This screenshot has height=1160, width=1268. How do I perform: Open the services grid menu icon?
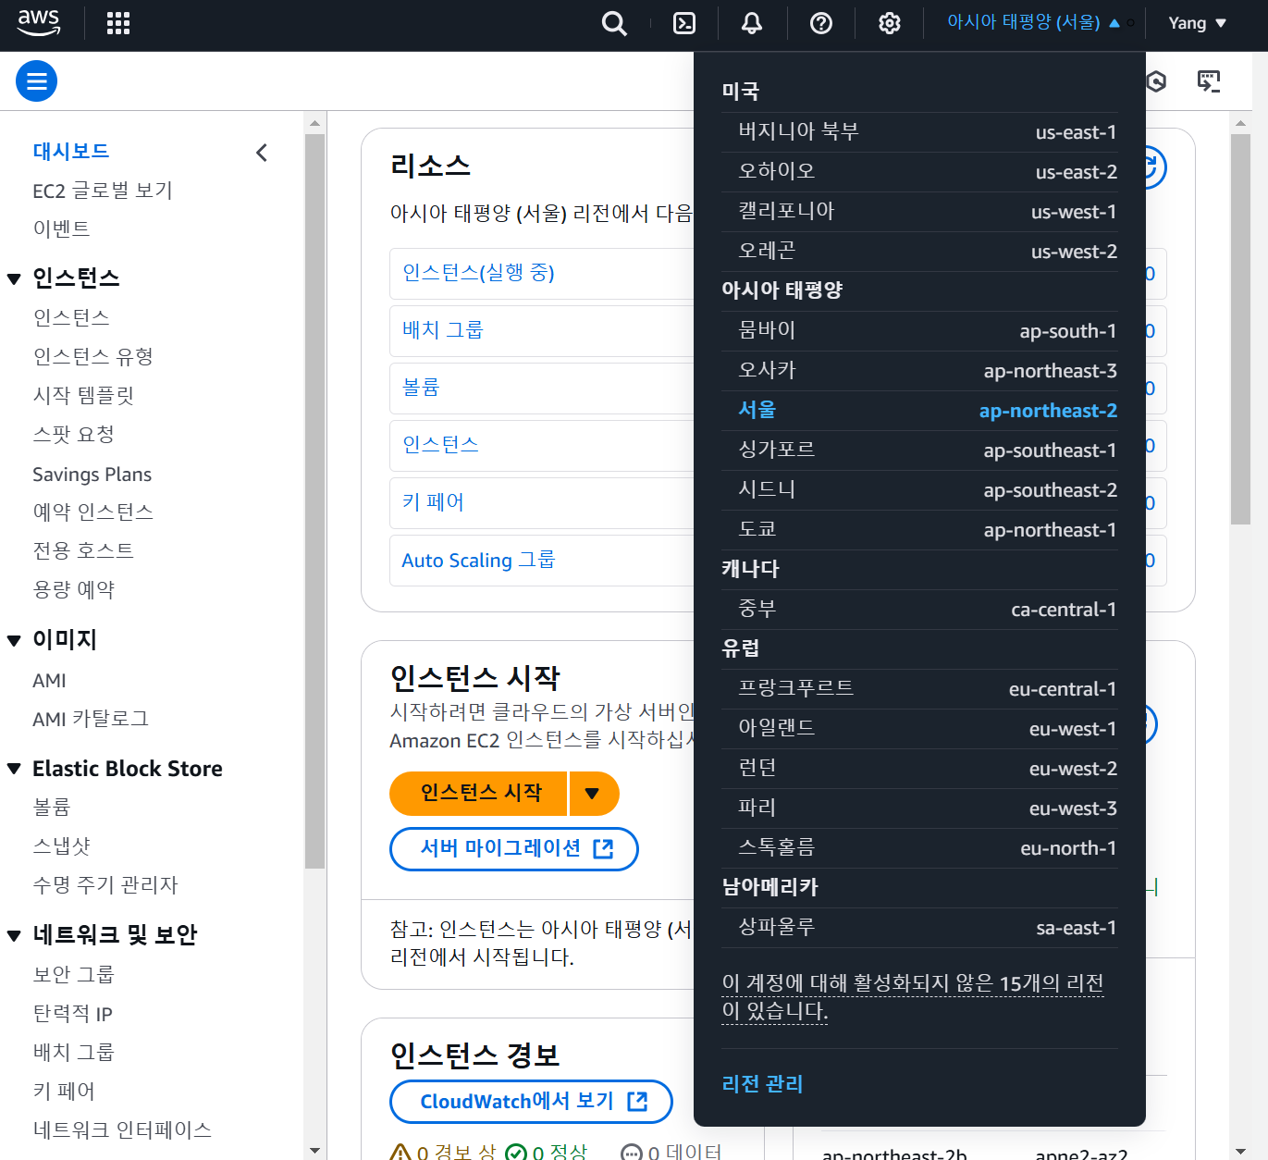pos(118,23)
